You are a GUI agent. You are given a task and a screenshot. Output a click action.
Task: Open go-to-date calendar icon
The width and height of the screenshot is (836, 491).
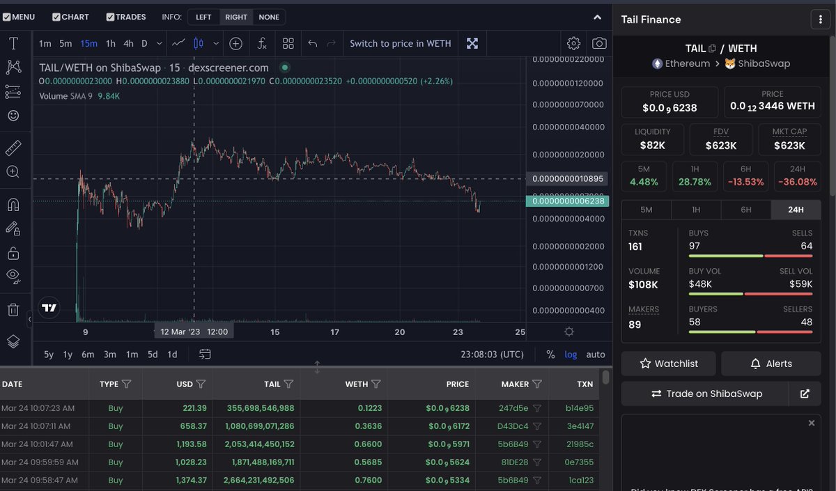coord(205,354)
